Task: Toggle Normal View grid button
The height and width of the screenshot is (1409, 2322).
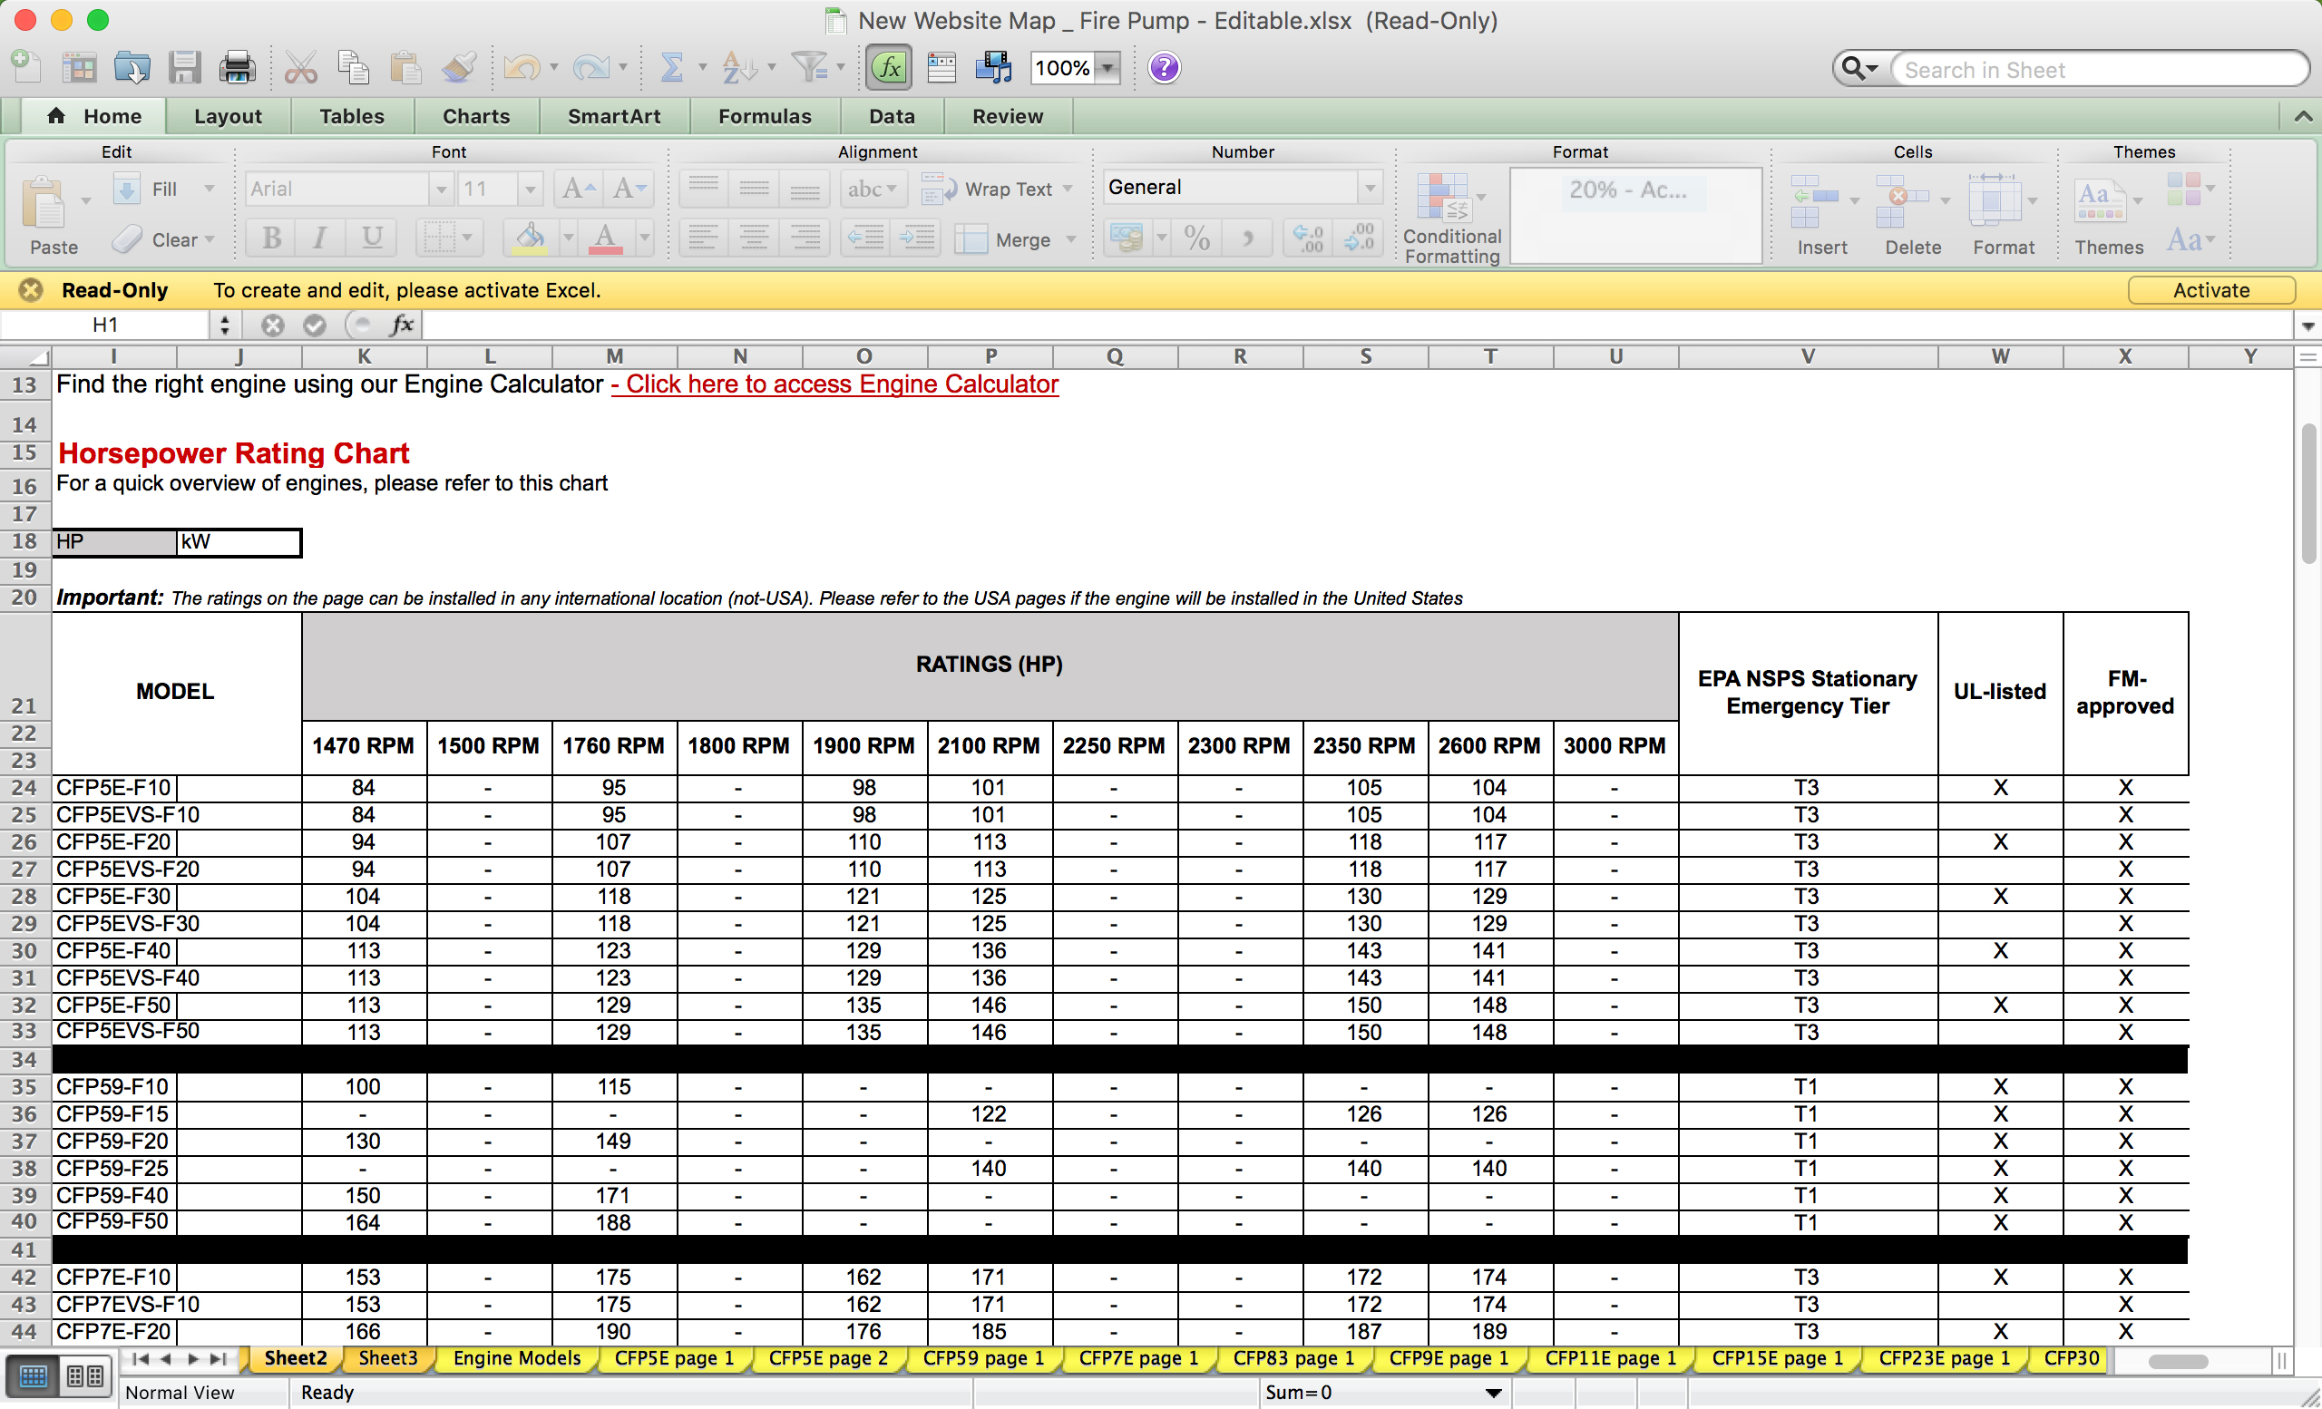Action: point(34,1377)
